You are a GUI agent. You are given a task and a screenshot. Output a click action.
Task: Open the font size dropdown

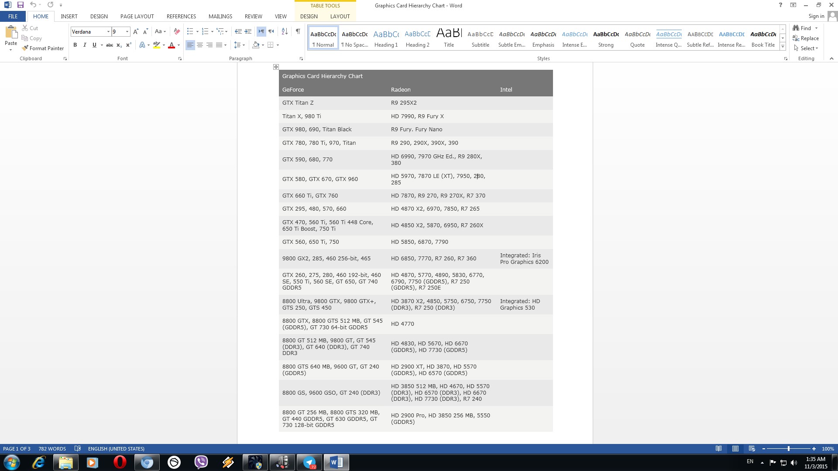pyautogui.click(x=127, y=32)
